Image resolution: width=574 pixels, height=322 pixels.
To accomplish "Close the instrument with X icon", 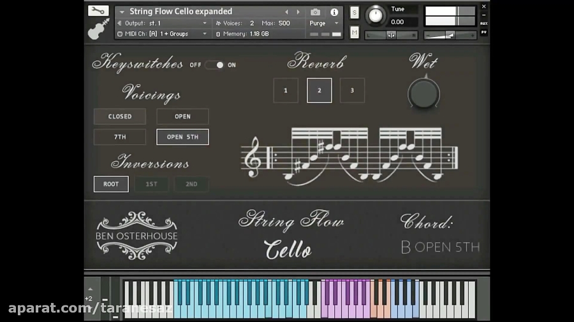I will pos(483,6).
